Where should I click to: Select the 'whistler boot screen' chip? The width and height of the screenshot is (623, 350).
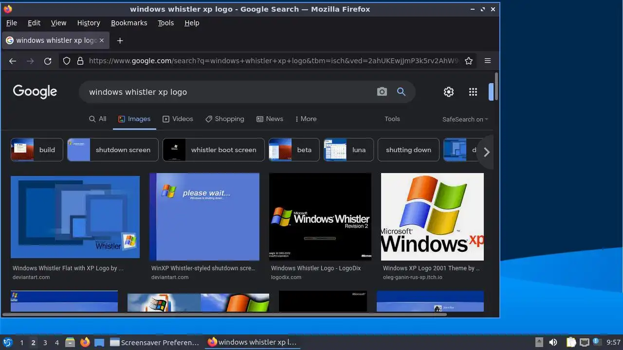point(214,150)
